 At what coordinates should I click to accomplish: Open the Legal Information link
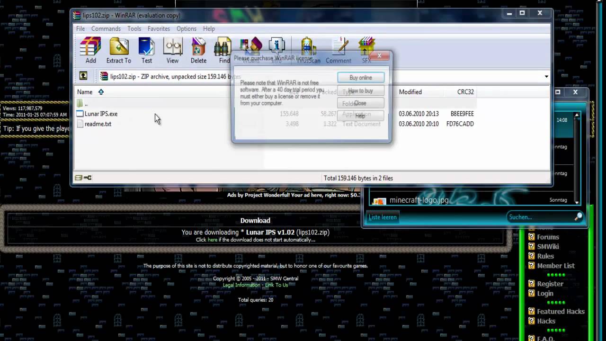click(241, 285)
